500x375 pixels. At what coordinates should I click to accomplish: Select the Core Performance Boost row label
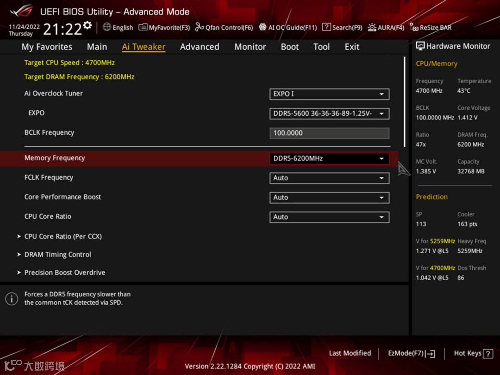(62, 197)
